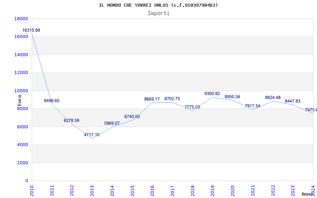Click x-axis year 2010
The height and width of the screenshot is (198, 317).
[x=32, y=190]
